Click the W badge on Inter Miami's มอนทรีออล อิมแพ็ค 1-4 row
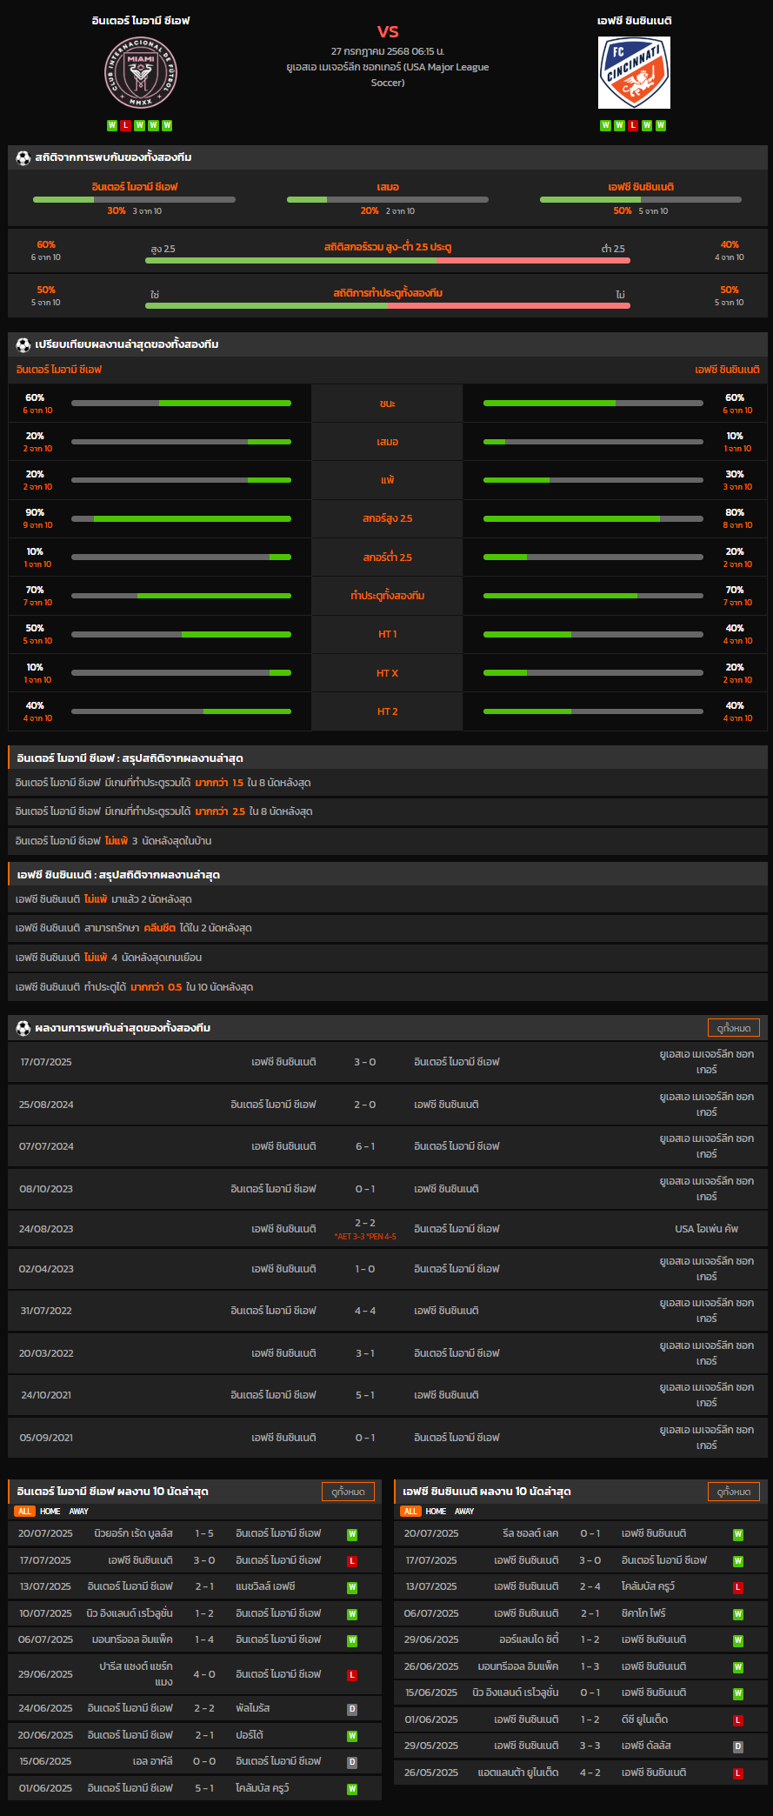Viewport: 773px width, 1816px height. point(352,1640)
